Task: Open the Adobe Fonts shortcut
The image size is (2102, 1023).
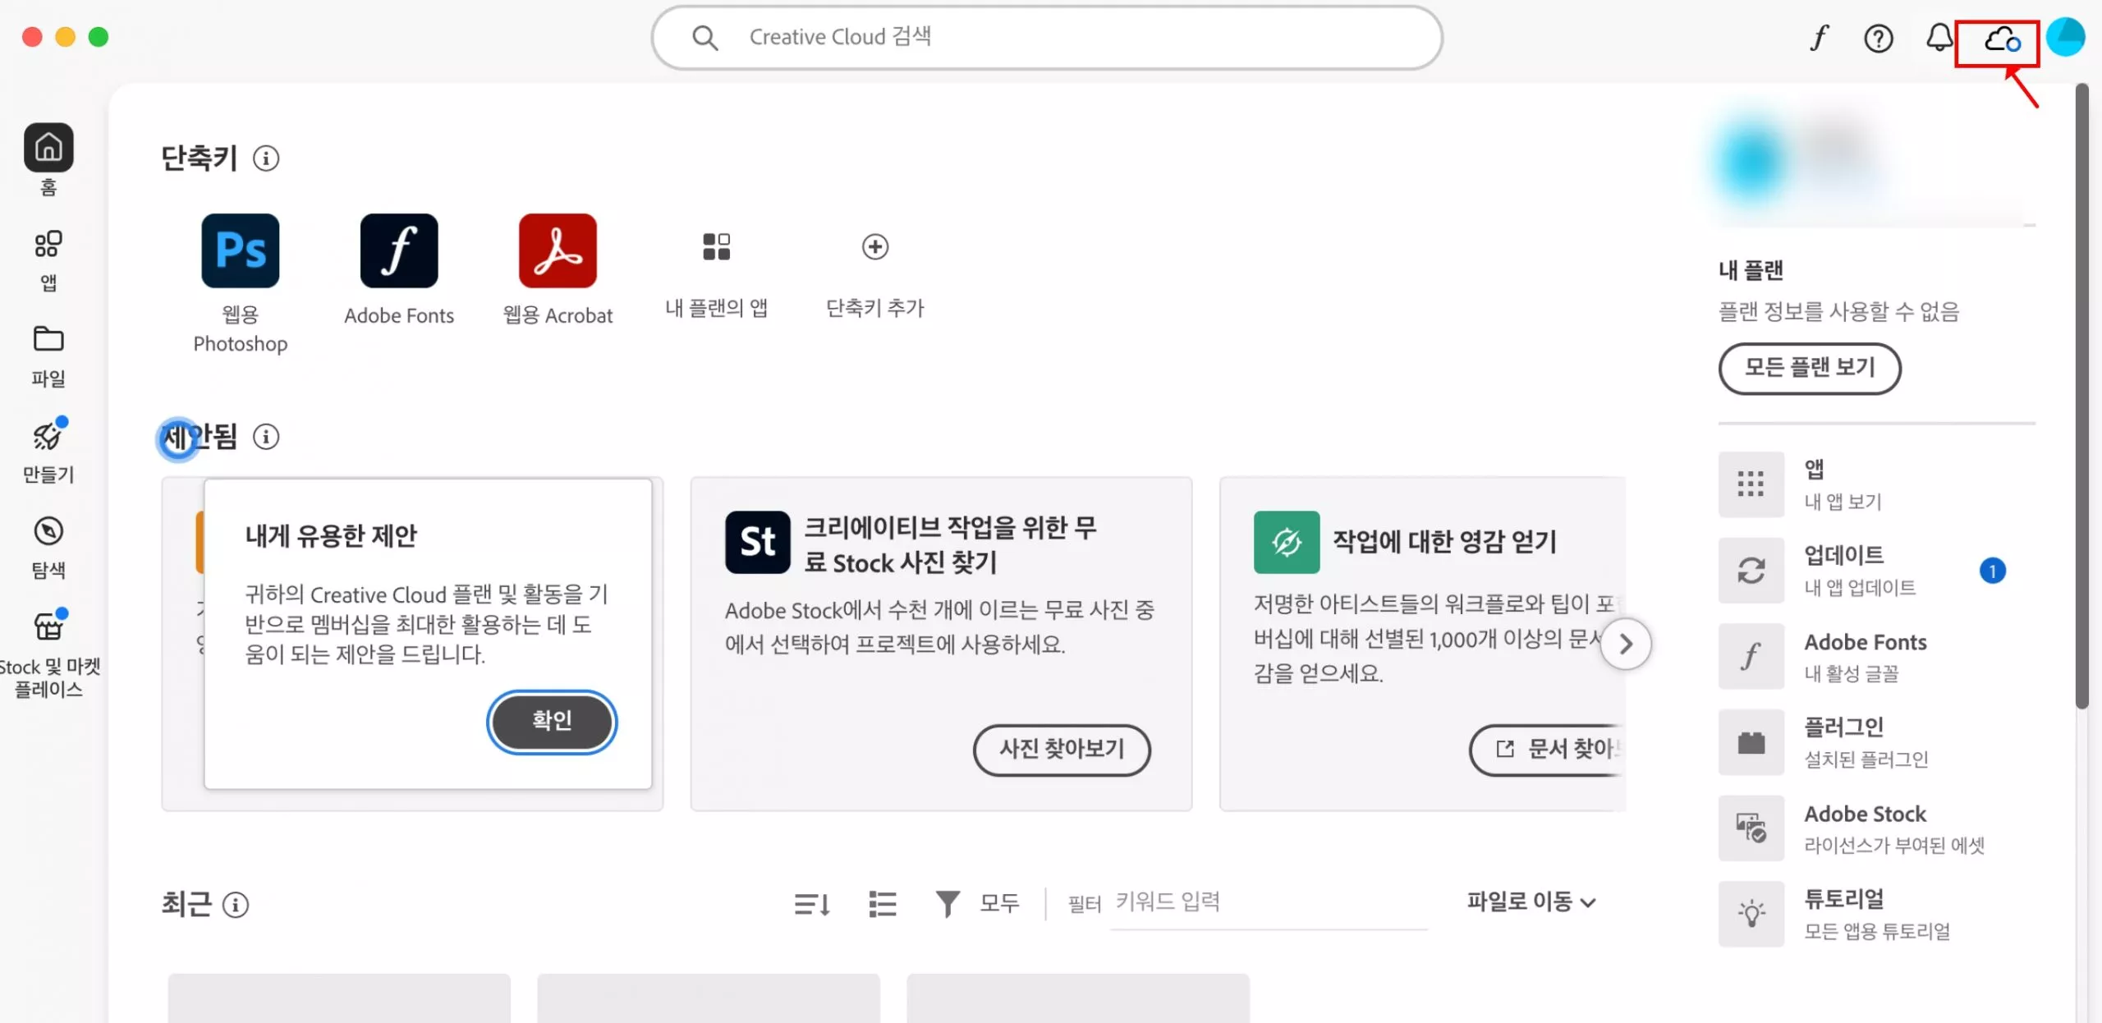Action: tap(399, 251)
